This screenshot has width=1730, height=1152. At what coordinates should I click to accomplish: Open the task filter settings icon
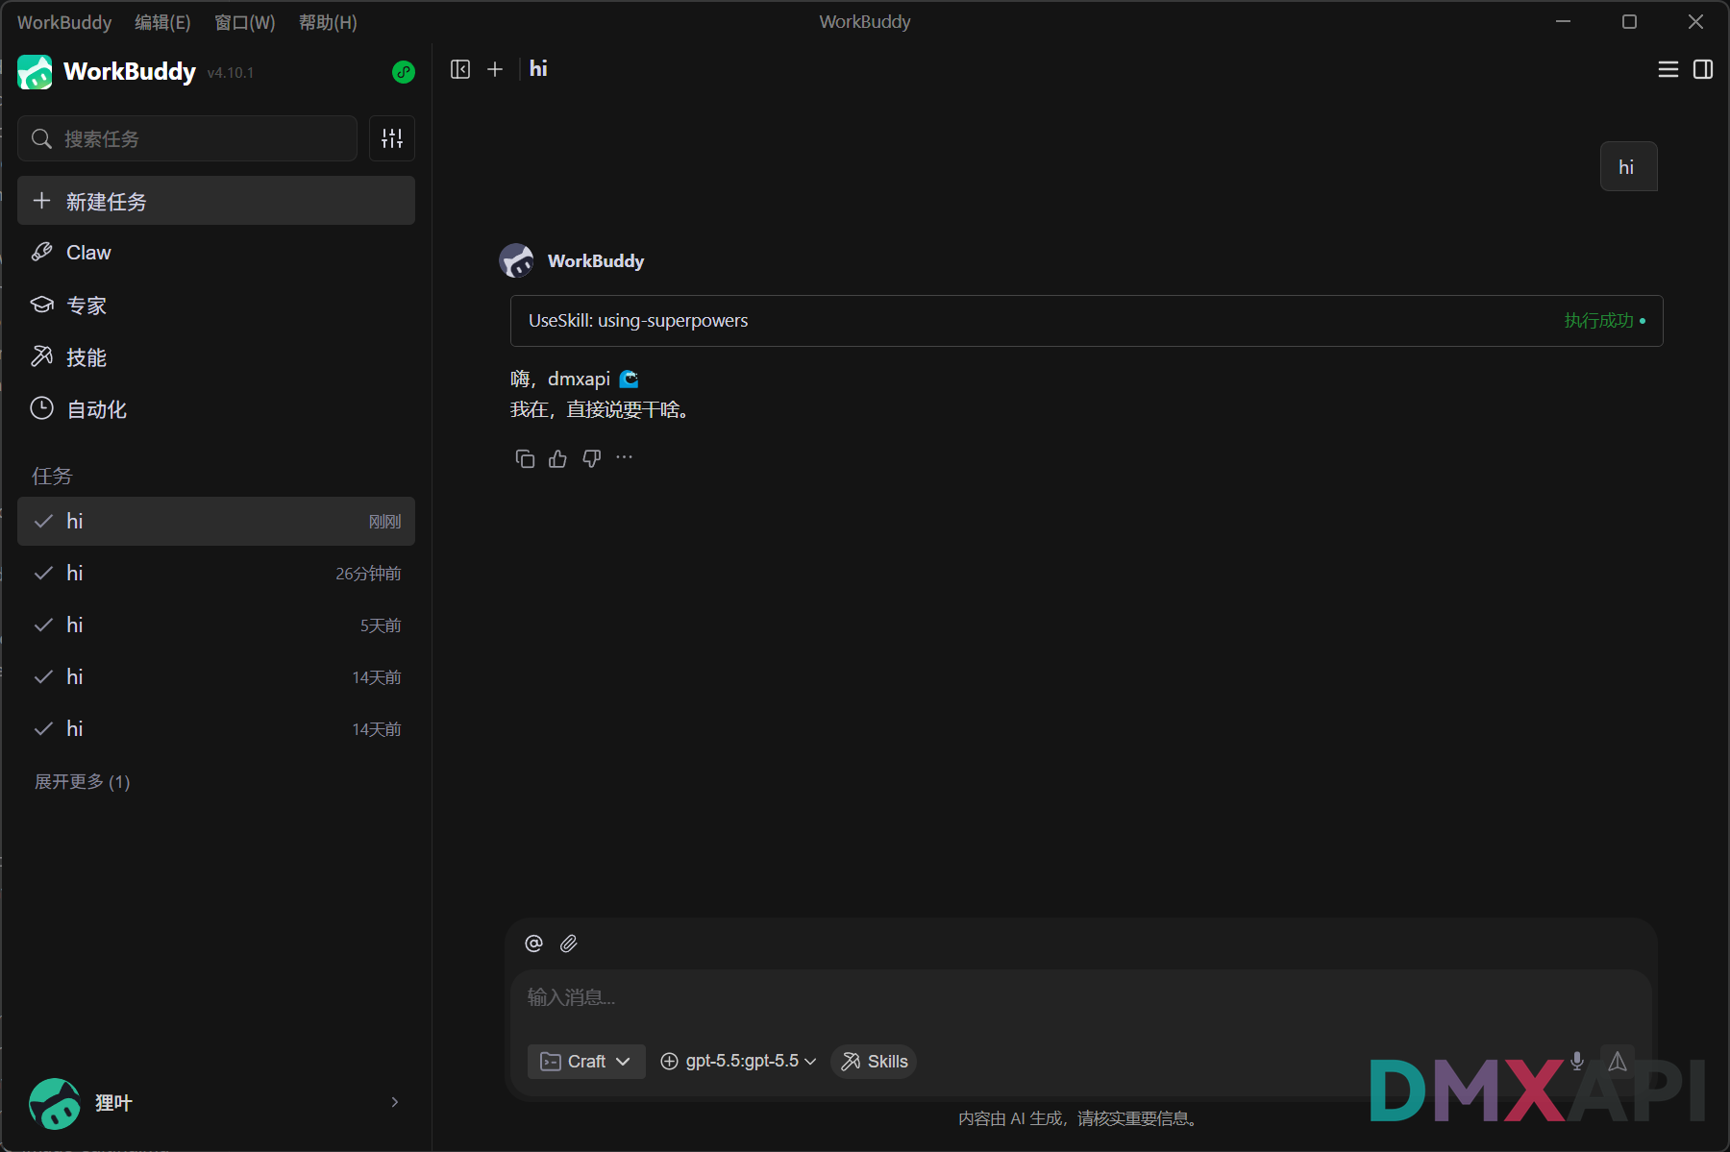[x=392, y=138]
